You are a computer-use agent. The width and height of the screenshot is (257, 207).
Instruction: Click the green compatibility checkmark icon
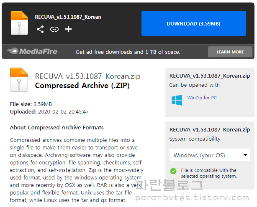coord(173,171)
